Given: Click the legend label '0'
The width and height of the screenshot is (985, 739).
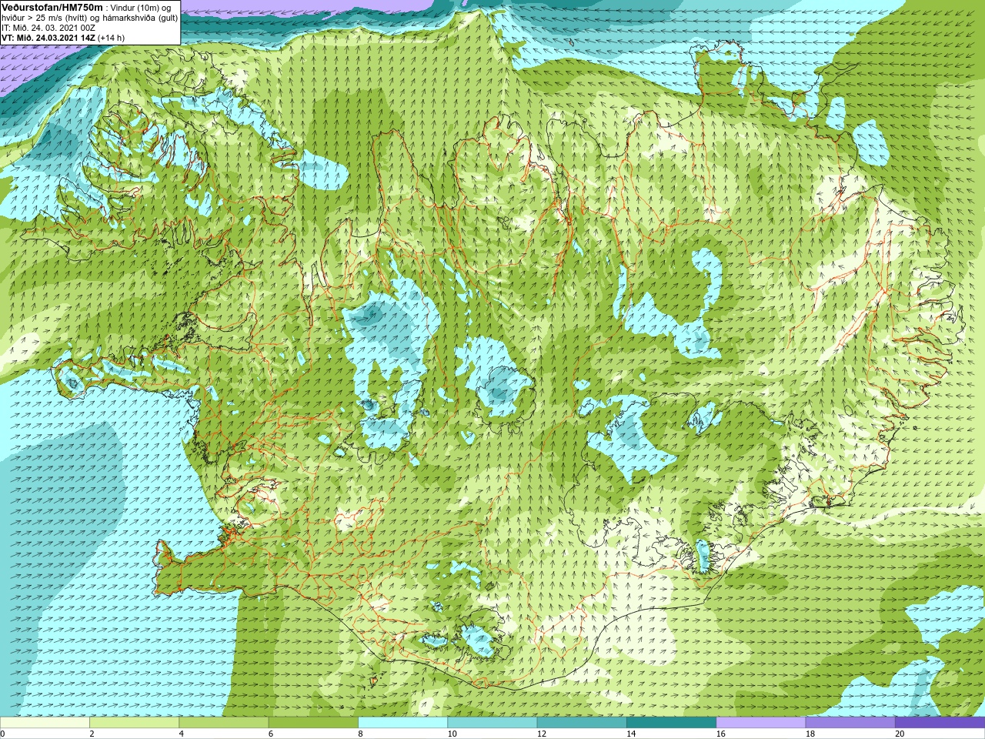Looking at the screenshot, I should coord(3,734).
